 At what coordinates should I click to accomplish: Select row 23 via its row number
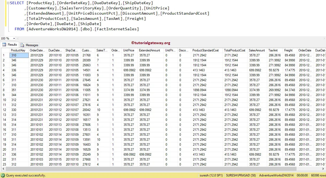5,164
